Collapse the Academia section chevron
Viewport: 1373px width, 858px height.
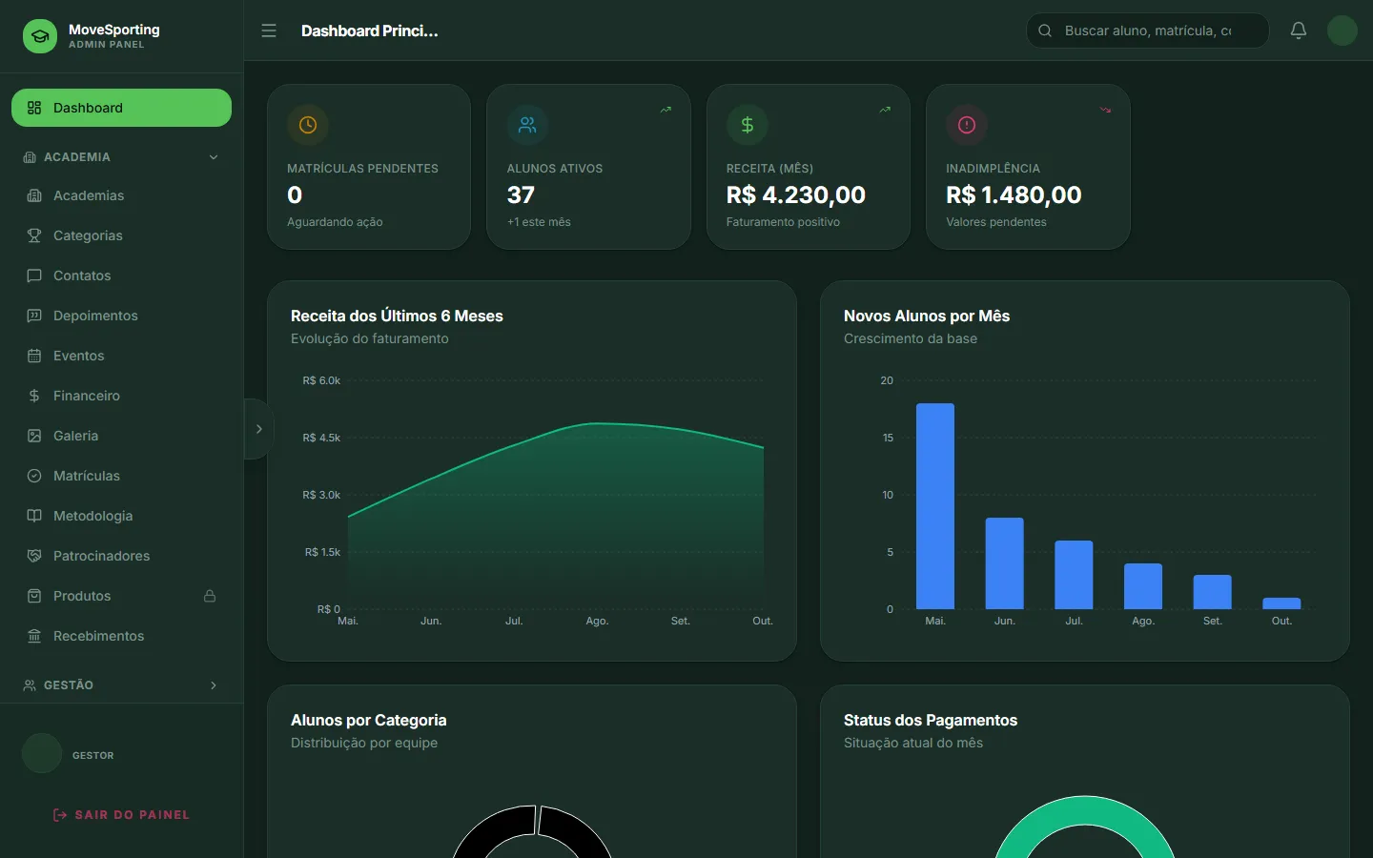tap(214, 157)
